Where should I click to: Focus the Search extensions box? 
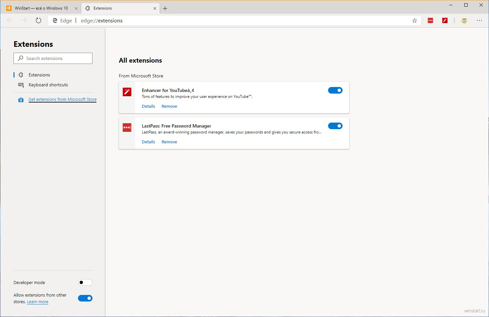(x=53, y=58)
